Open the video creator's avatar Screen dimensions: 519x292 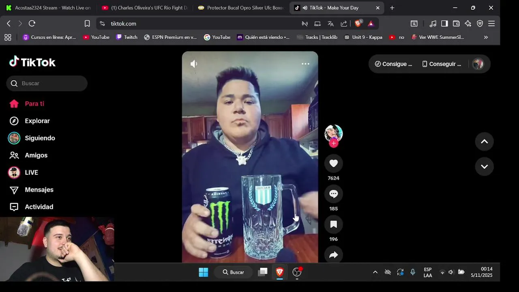coord(334,133)
